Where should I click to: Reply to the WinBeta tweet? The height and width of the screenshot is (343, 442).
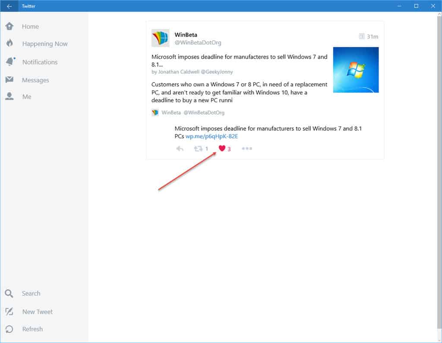(180, 149)
